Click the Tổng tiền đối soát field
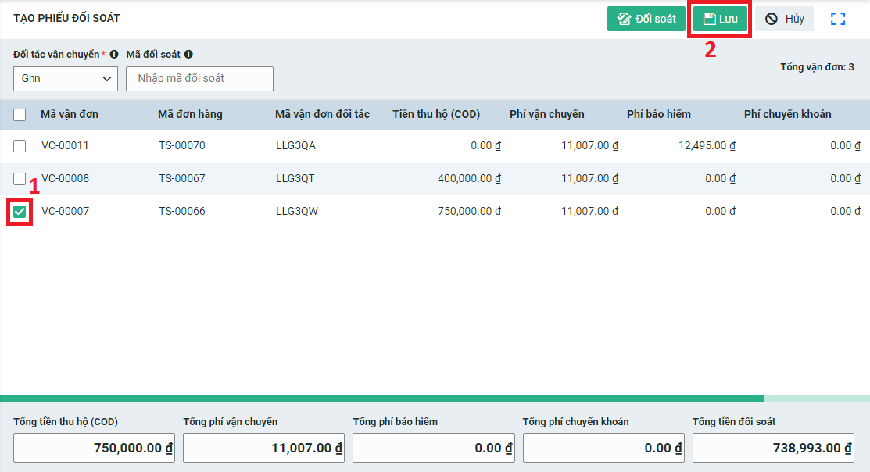 773,448
